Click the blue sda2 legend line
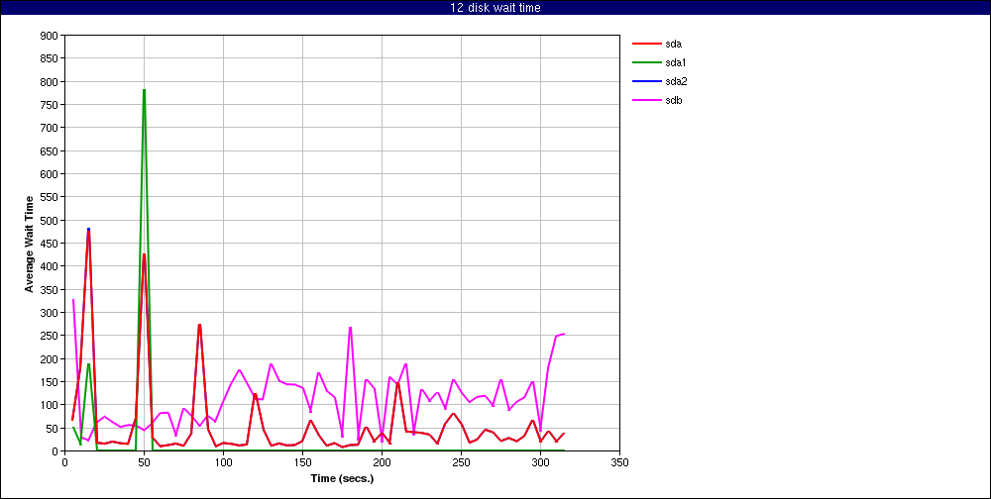This screenshot has height=499, width=991. (646, 81)
